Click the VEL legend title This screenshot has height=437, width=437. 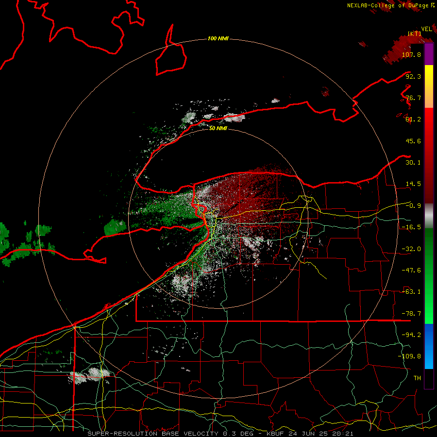[x=426, y=29]
